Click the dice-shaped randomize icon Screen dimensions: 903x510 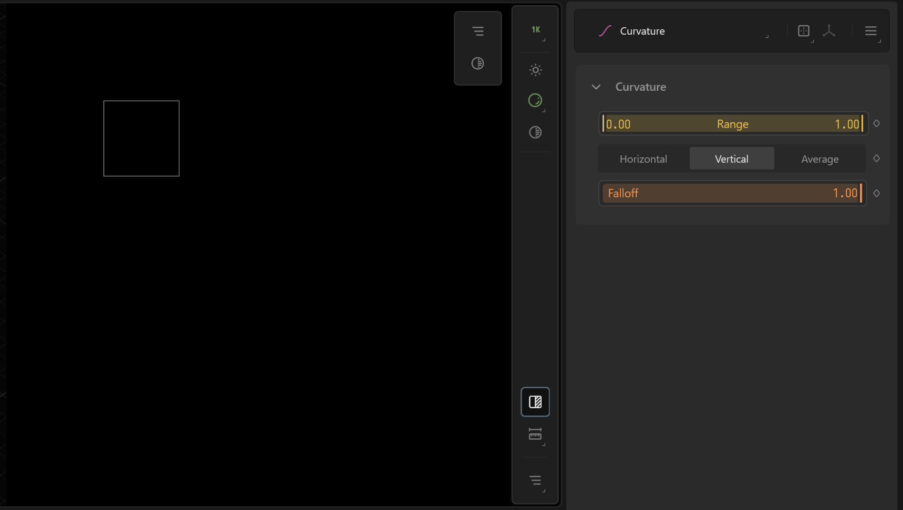point(803,31)
